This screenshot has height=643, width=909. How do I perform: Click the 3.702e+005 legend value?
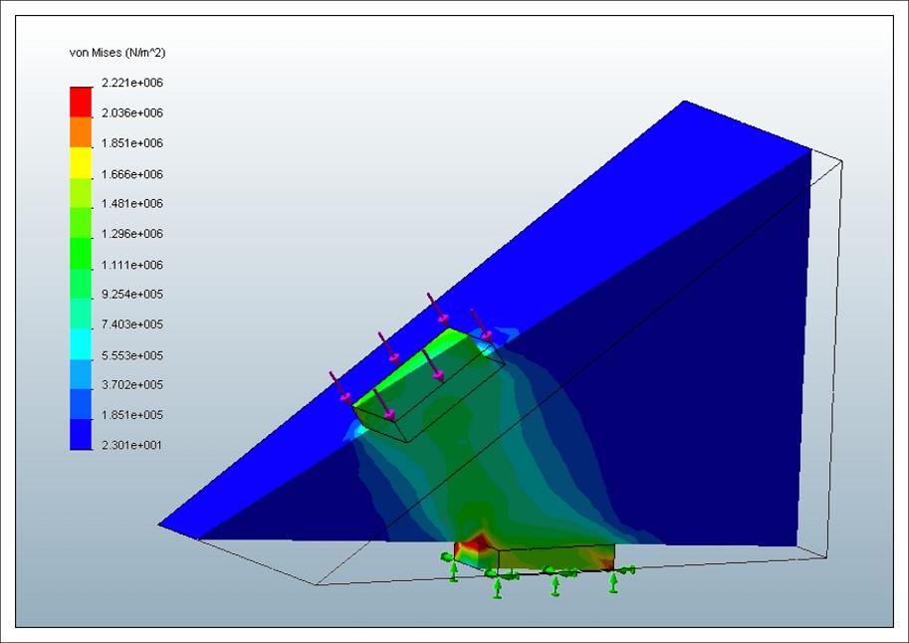pos(132,384)
